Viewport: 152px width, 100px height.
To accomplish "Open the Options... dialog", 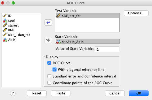I will [x=136, y=13].
